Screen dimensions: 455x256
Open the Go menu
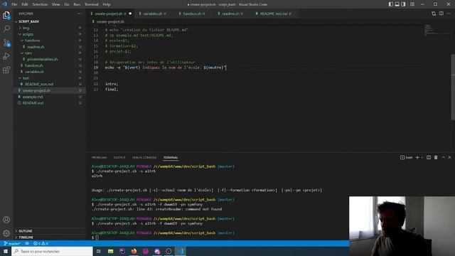click(67, 4)
